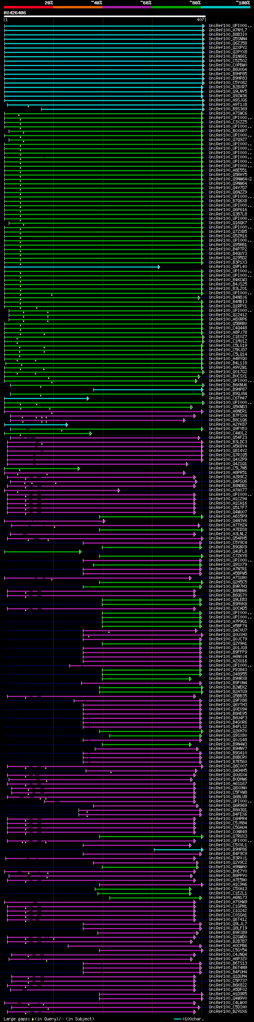Click the white query ruler bar
Image resolution: width=254 pixels, height=1022 pixels.
point(105,16)
